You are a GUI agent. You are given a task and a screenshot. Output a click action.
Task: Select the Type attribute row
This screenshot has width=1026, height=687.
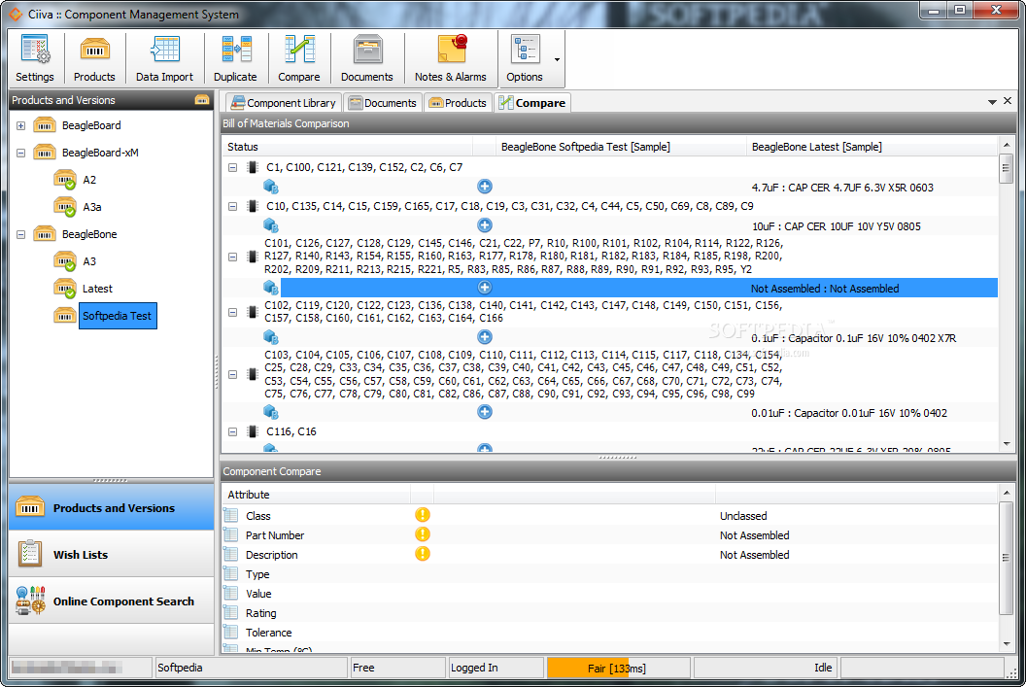[x=610, y=574]
